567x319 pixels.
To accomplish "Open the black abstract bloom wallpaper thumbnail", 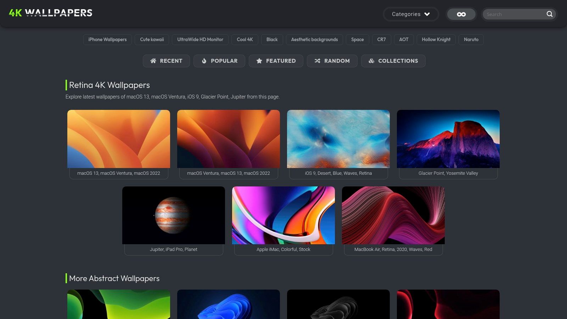I will point(338,304).
